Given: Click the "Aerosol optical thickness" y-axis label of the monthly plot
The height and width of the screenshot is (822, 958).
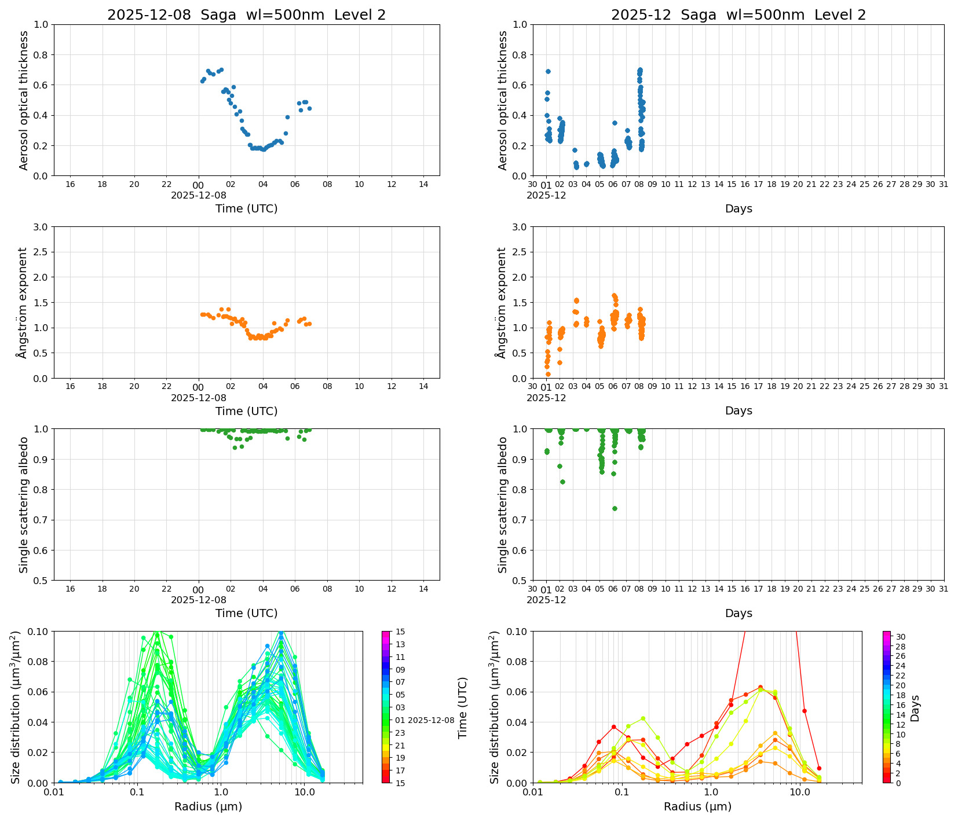Looking at the screenshot, I should coord(502,100).
